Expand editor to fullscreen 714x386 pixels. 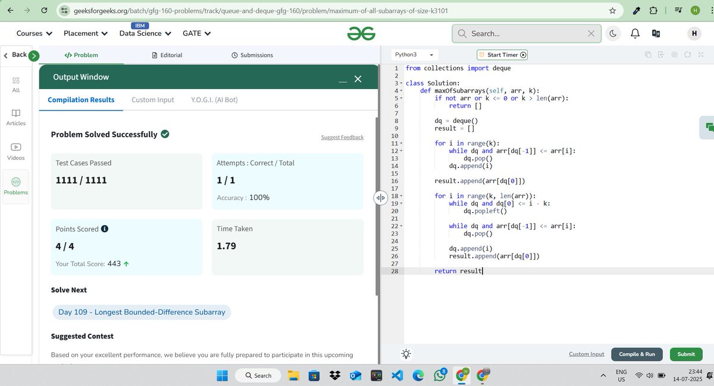(x=701, y=55)
